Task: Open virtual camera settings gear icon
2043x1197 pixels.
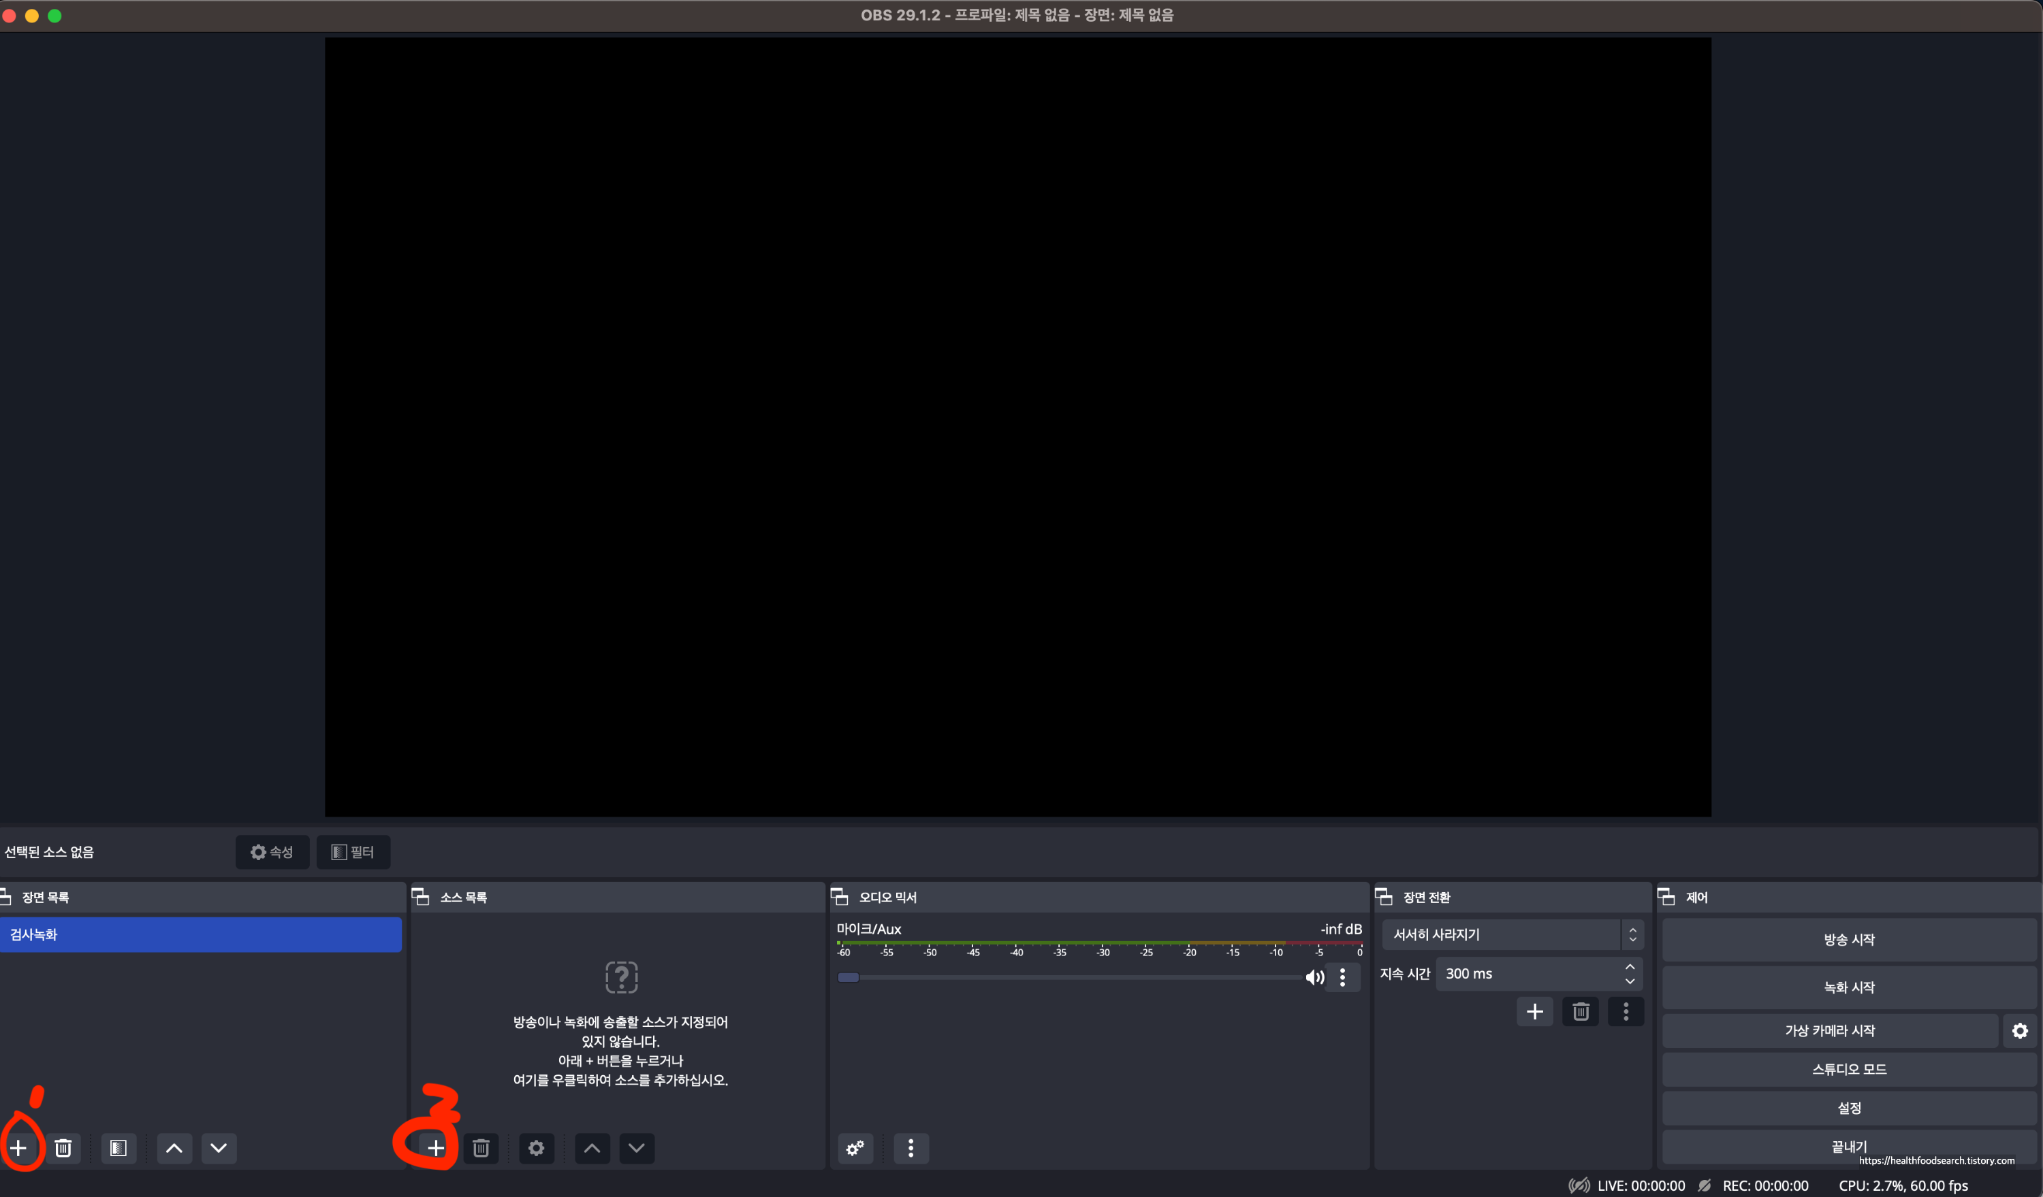Action: click(x=2019, y=1030)
